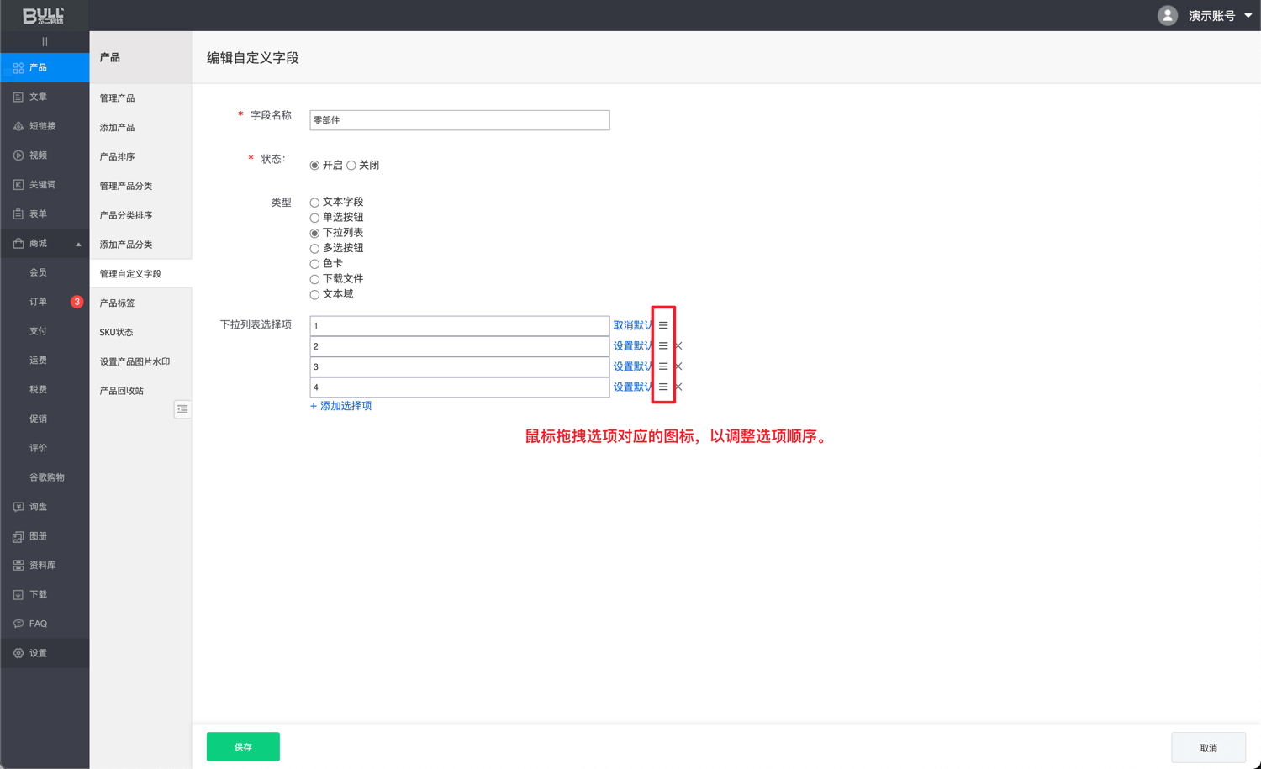1261x769 pixels.
Task: Click the drag handle icon for option 3
Action: [663, 366]
